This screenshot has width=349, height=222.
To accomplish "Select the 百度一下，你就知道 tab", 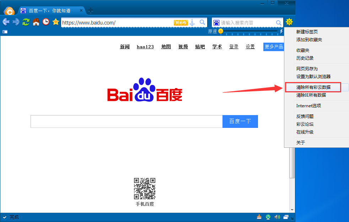I will (x=50, y=11).
